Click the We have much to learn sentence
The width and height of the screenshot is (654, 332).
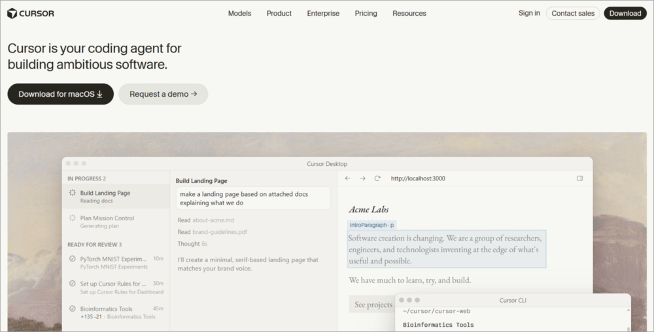410,280
